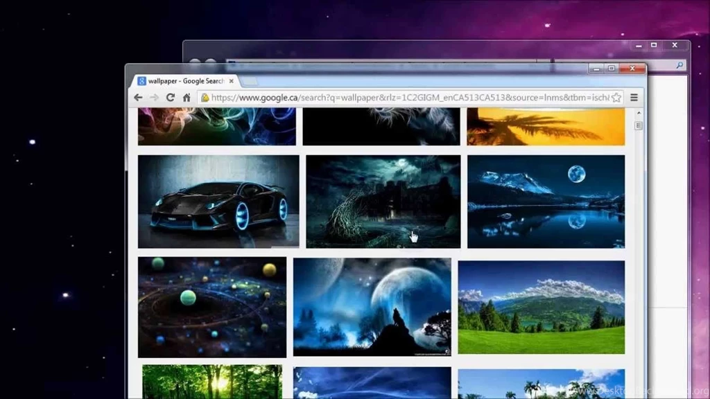
Task: Bookmark this page with the star icon
Action: tap(615, 97)
